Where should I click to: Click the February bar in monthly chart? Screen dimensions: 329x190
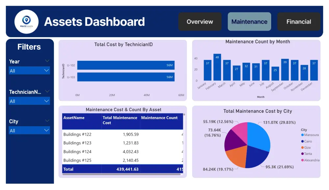click(x=217, y=66)
